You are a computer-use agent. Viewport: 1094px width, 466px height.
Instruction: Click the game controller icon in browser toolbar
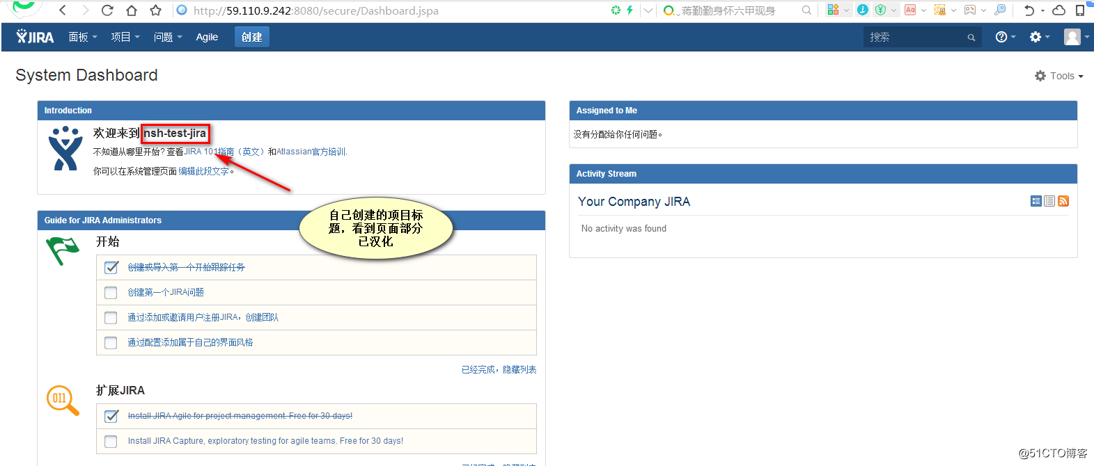pos(970,10)
